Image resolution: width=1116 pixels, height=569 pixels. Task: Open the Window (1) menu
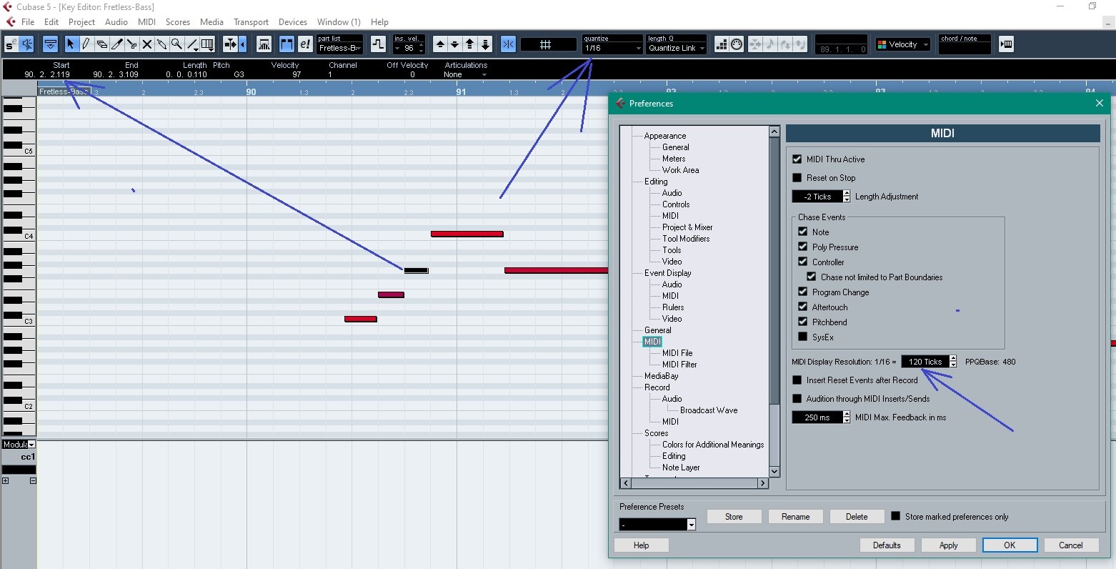(x=339, y=22)
